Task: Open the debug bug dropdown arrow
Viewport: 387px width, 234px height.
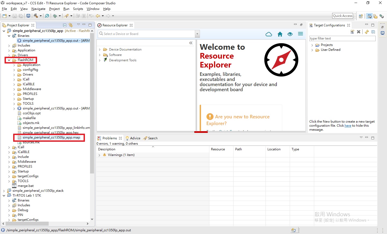Action: coord(60,16)
